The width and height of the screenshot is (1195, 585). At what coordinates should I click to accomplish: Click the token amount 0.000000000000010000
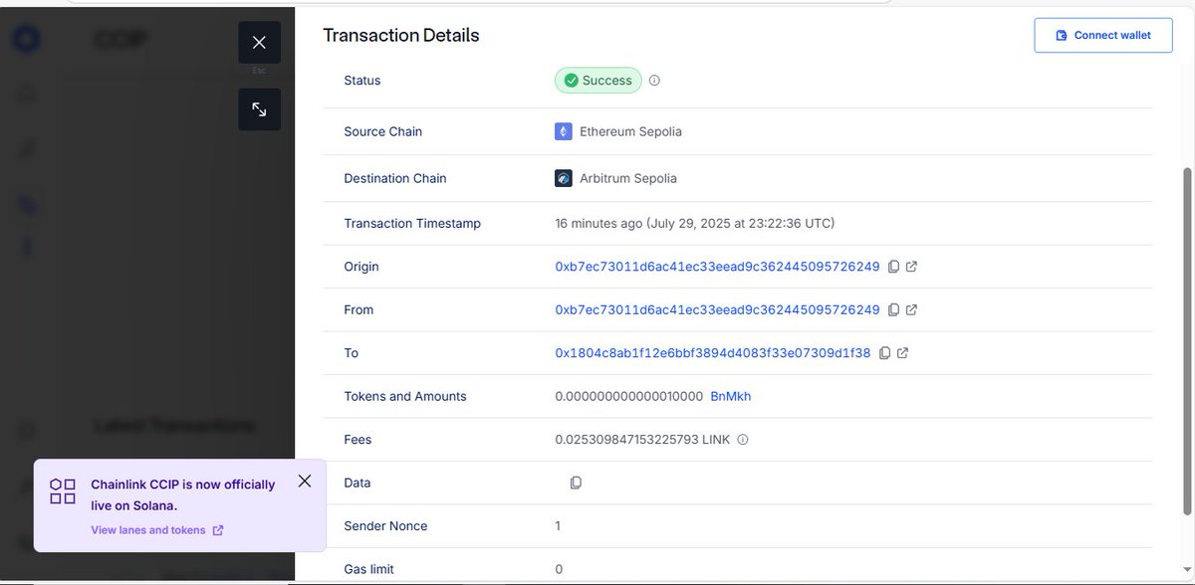(629, 396)
